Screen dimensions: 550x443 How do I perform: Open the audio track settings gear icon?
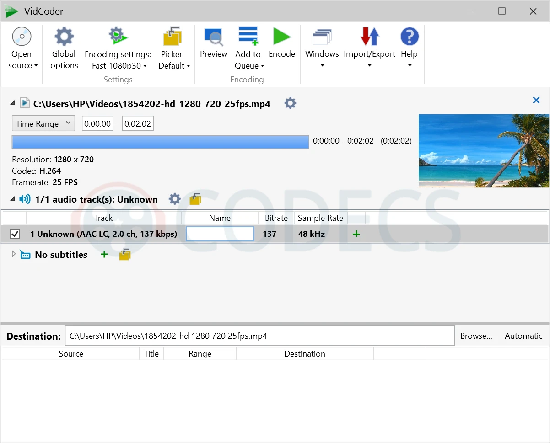click(x=174, y=199)
